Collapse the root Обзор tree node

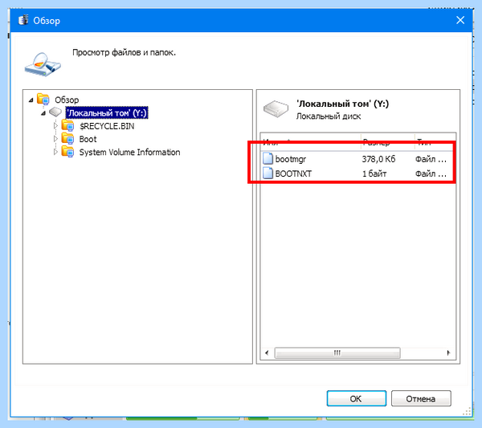click(x=31, y=100)
